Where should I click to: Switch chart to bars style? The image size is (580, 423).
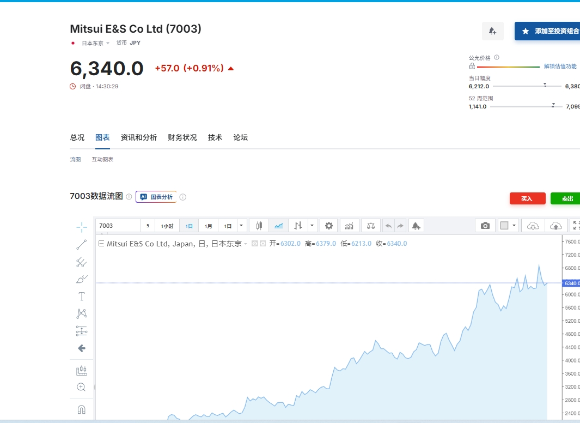tap(298, 226)
